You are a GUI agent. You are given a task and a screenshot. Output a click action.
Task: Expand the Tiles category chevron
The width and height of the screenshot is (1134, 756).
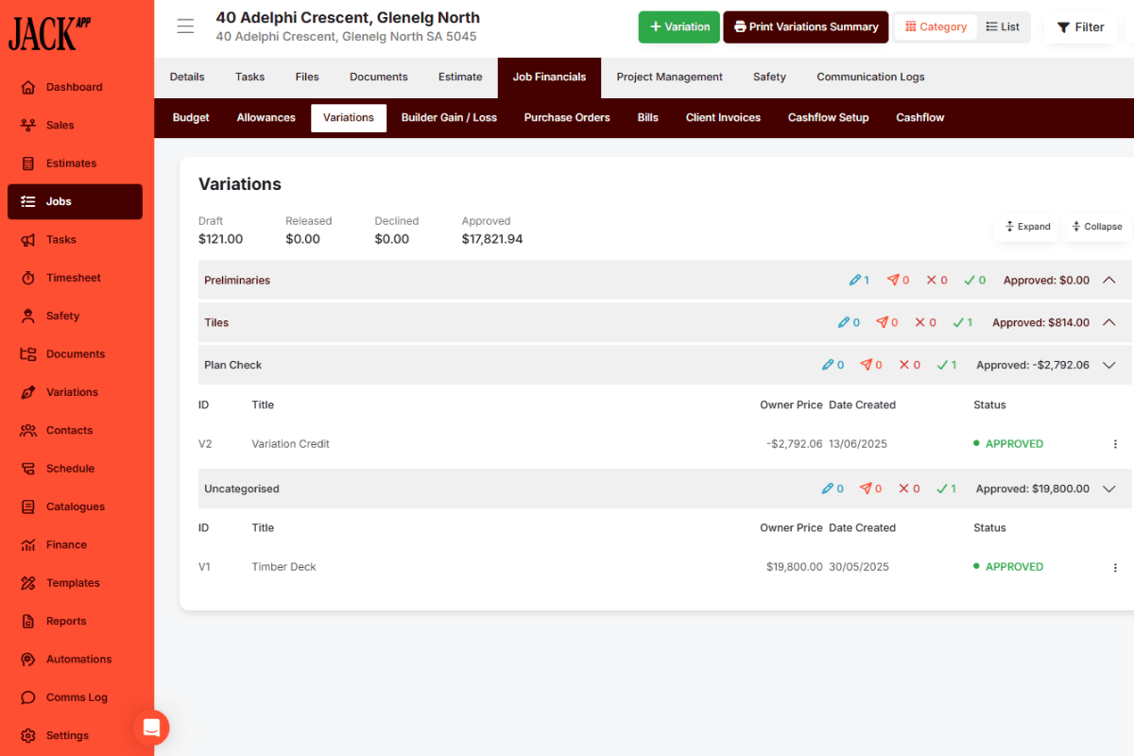point(1109,322)
